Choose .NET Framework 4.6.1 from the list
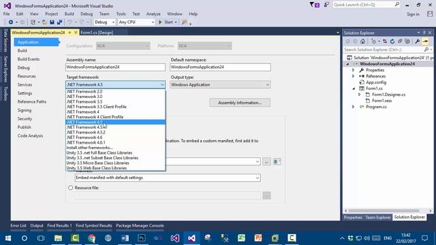 [x=115, y=142]
